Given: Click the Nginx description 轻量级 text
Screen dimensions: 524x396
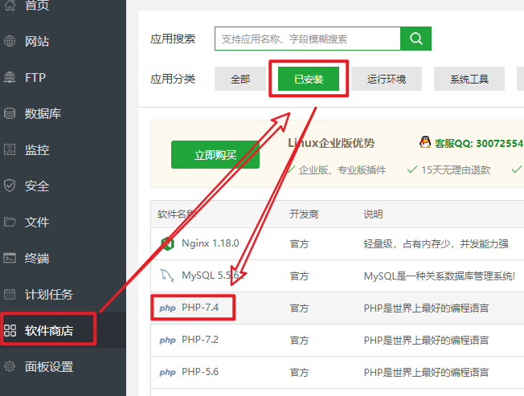Looking at the screenshot, I should click(x=436, y=243).
